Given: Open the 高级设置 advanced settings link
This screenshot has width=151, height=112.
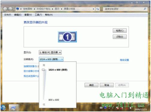Looking at the screenshot, I should 124,60.
